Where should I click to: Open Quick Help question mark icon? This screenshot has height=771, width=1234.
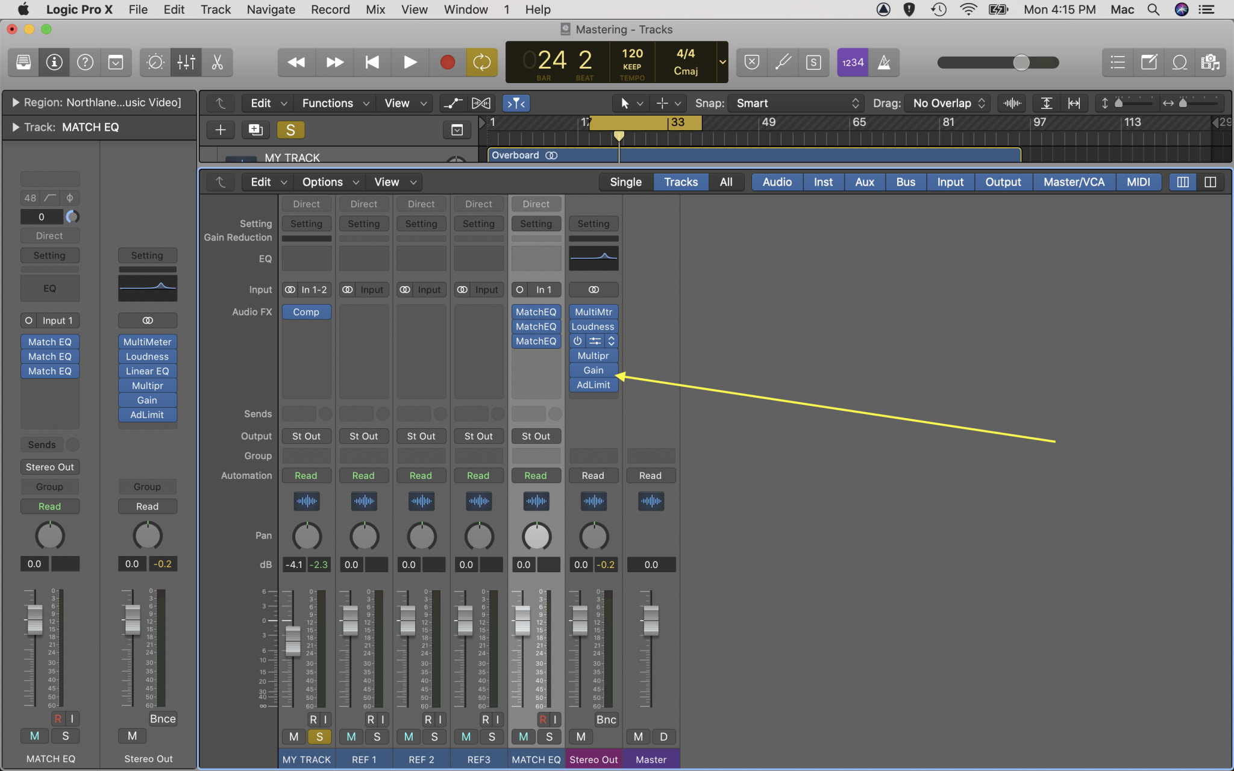coord(85,62)
